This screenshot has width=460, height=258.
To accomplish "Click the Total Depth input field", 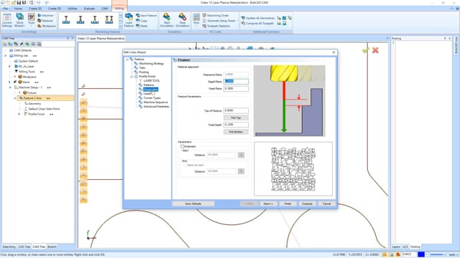I will click(x=236, y=125).
